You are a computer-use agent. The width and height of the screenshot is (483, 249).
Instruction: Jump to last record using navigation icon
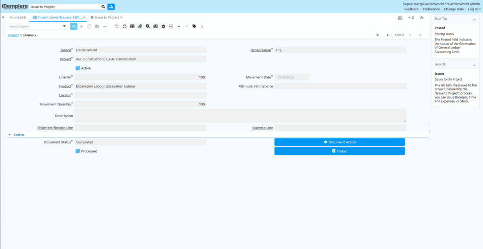pos(420,35)
